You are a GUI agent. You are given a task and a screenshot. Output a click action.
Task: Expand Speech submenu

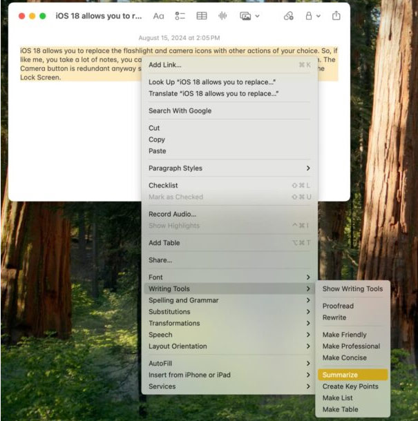point(229,335)
